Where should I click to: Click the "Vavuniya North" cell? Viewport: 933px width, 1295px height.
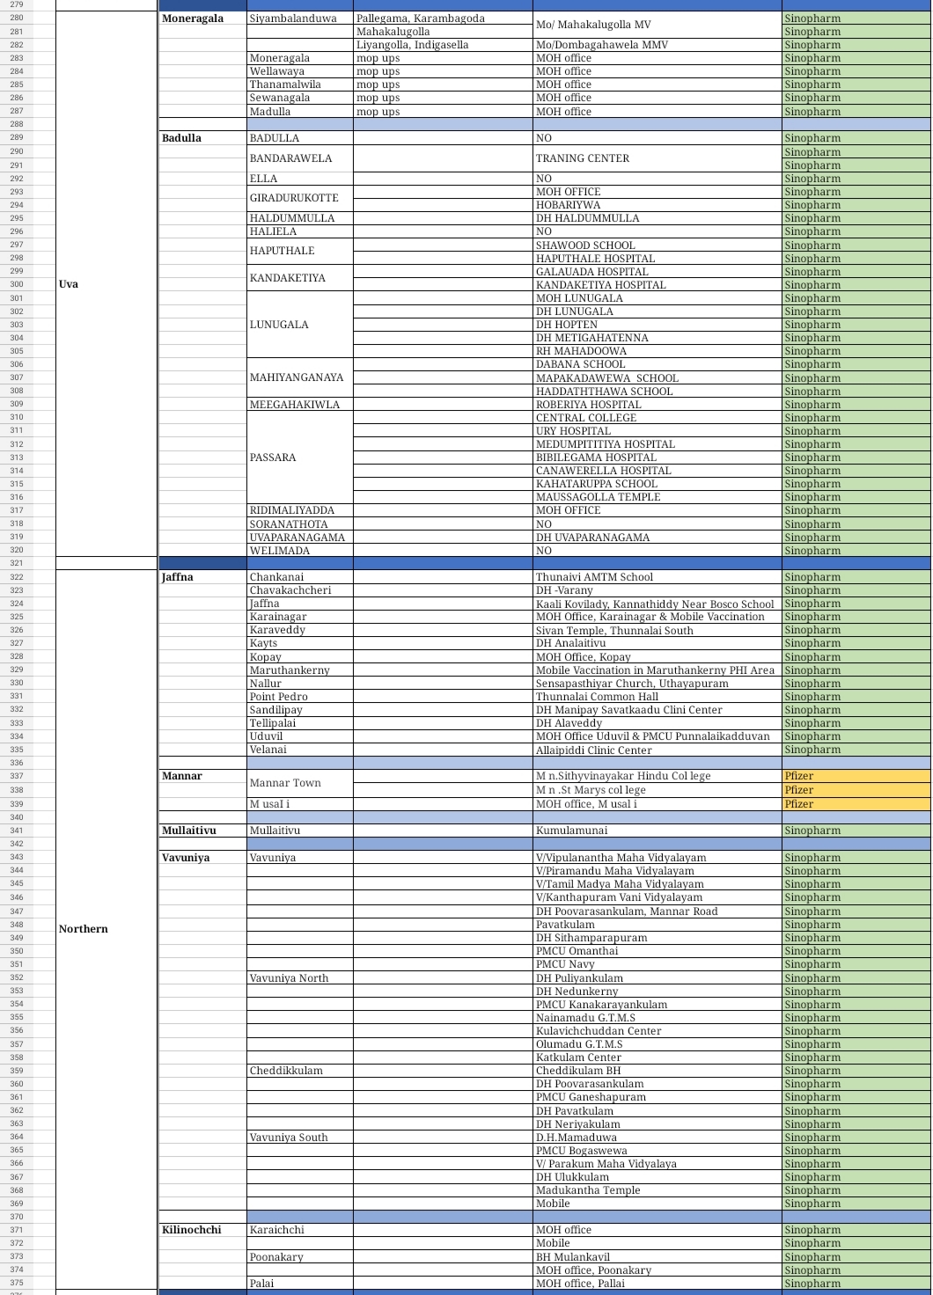[299, 978]
